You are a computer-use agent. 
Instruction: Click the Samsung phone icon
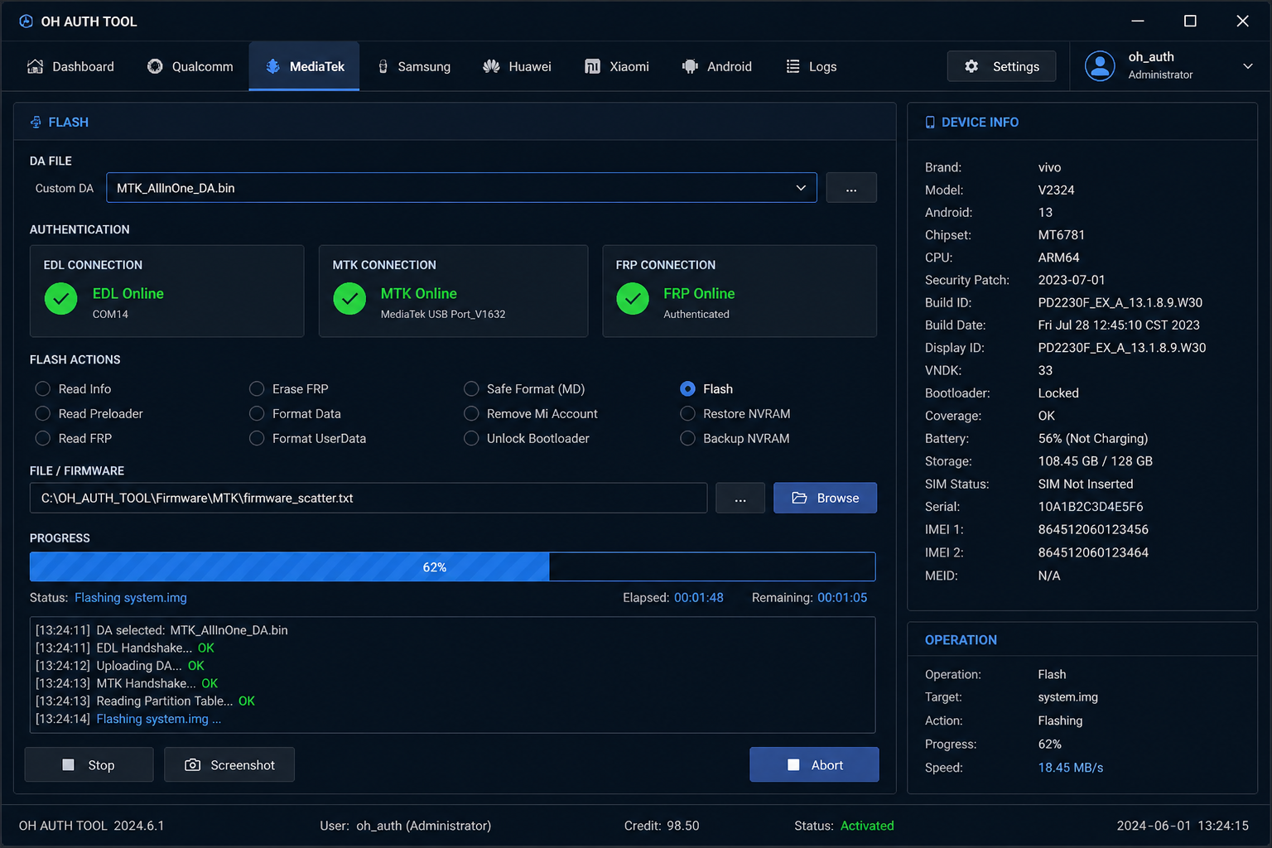tap(383, 66)
